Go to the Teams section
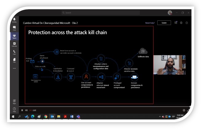201x129 pixels. coord(14,36)
